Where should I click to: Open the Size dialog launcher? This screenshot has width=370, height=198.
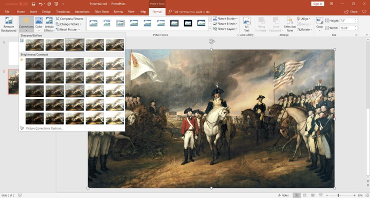point(356,35)
